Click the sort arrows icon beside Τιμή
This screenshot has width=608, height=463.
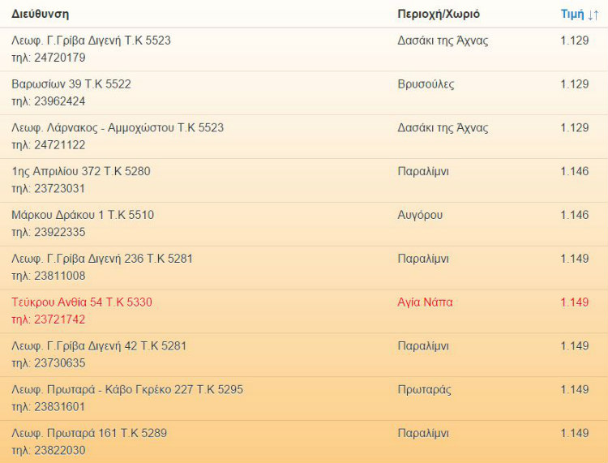pos(593,15)
